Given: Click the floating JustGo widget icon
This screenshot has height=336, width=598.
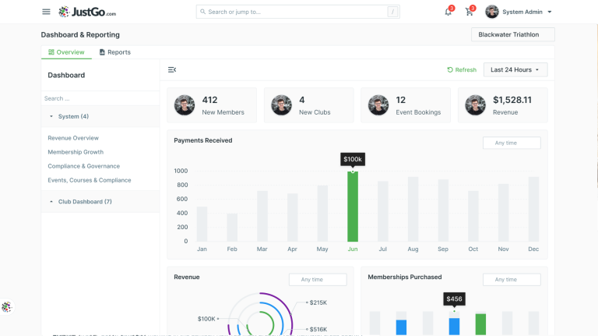Looking at the screenshot, I should tap(7, 306).
